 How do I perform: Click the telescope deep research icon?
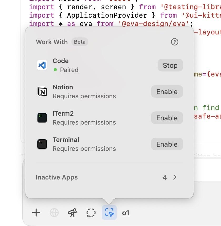(72, 213)
